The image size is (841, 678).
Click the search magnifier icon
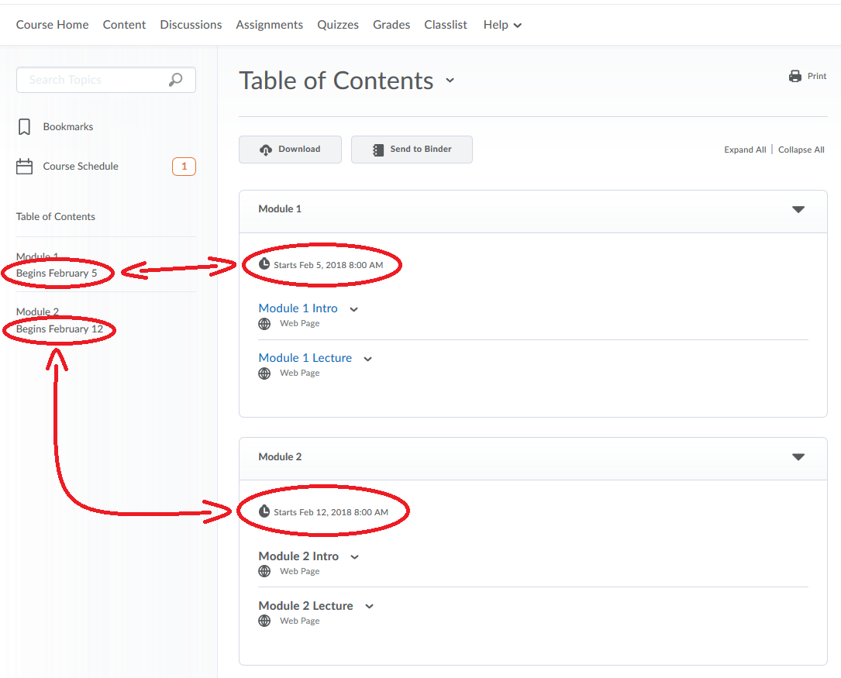click(176, 80)
